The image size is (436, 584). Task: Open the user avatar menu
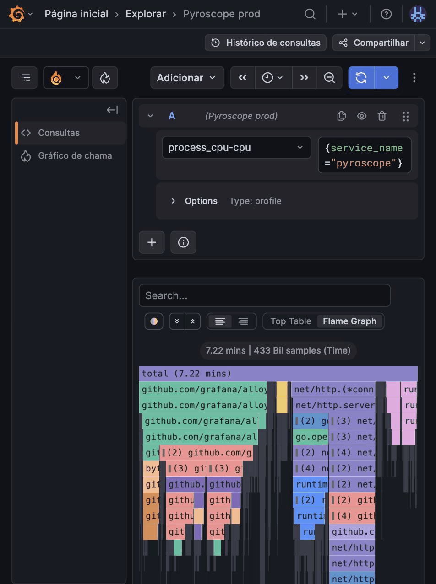click(x=418, y=14)
